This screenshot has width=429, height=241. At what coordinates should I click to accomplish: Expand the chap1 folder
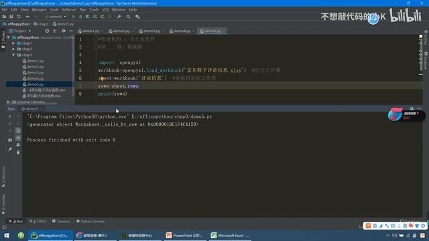point(13,43)
